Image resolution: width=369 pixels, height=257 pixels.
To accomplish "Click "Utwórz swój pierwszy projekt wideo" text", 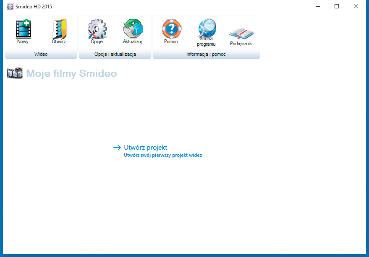I will 163,155.
